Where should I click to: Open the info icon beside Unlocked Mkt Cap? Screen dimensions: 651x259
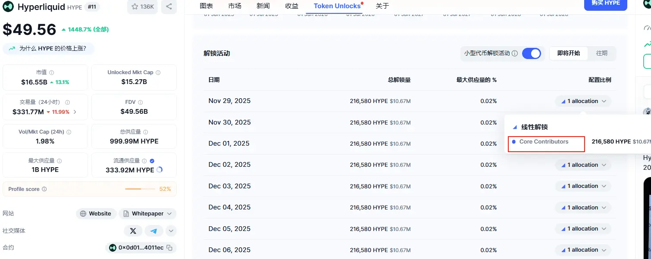click(158, 72)
